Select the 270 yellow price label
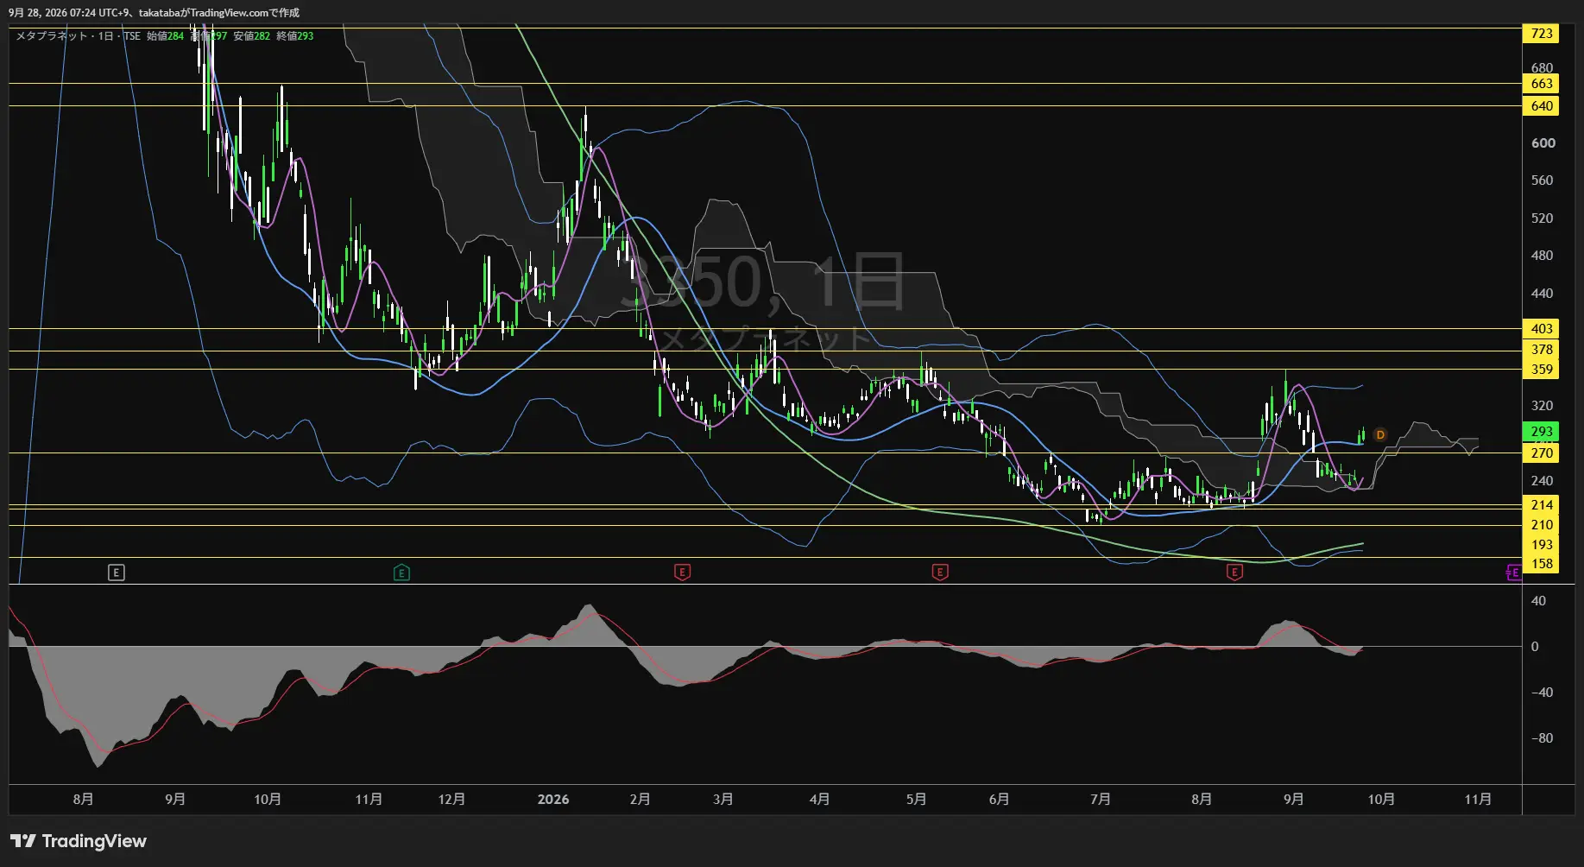Viewport: 1584px width, 867px height. (x=1542, y=452)
